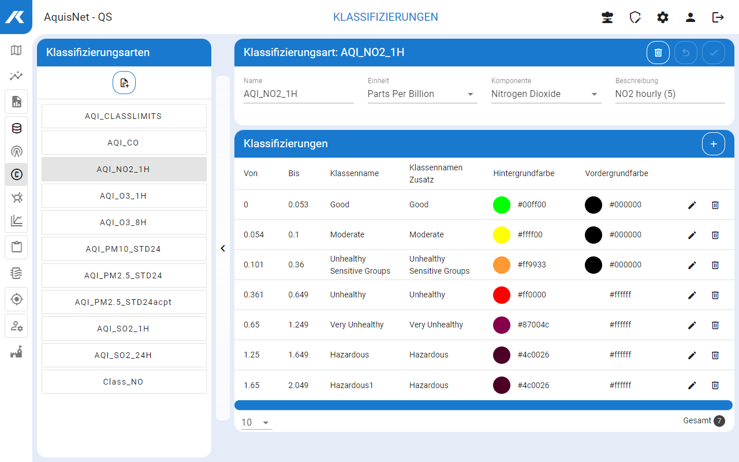The image size is (739, 462).
Task: Open the user account icon
Action: click(x=690, y=17)
